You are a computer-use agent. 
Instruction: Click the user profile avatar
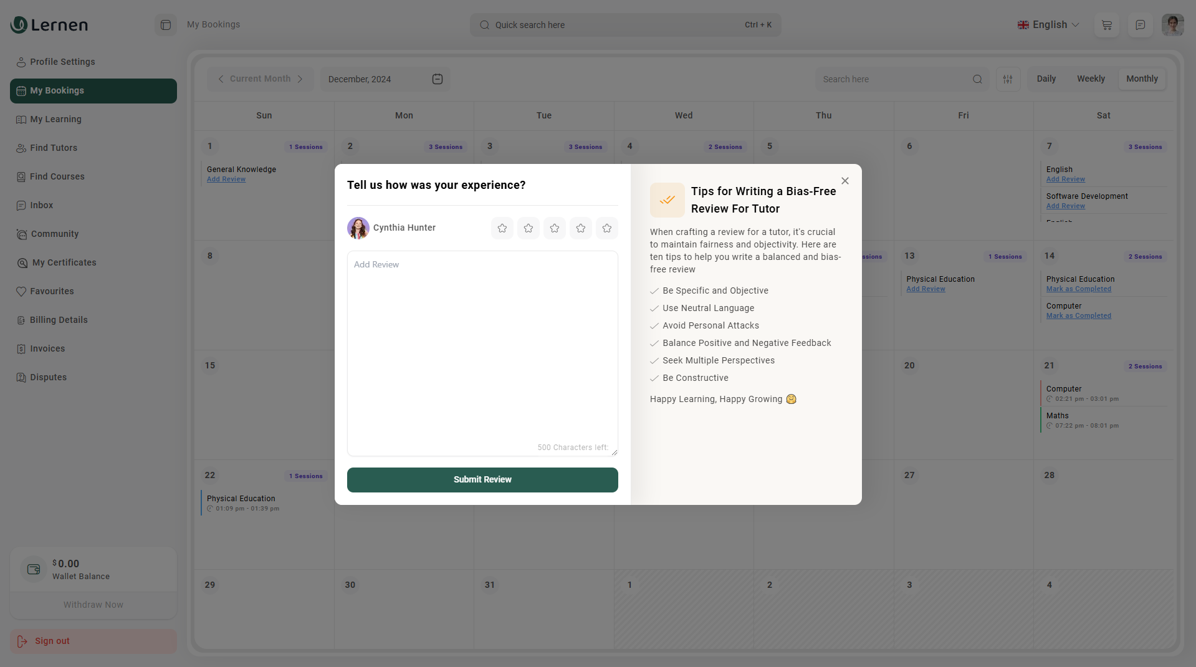(1172, 25)
